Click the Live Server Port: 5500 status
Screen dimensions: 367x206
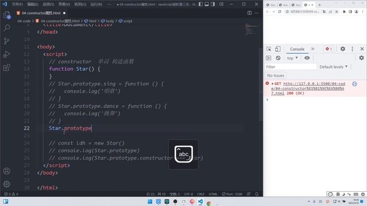[232, 194]
